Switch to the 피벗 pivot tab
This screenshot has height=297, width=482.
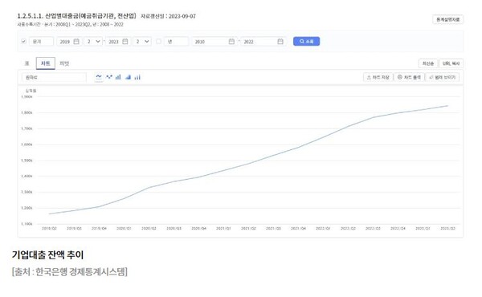click(64, 63)
